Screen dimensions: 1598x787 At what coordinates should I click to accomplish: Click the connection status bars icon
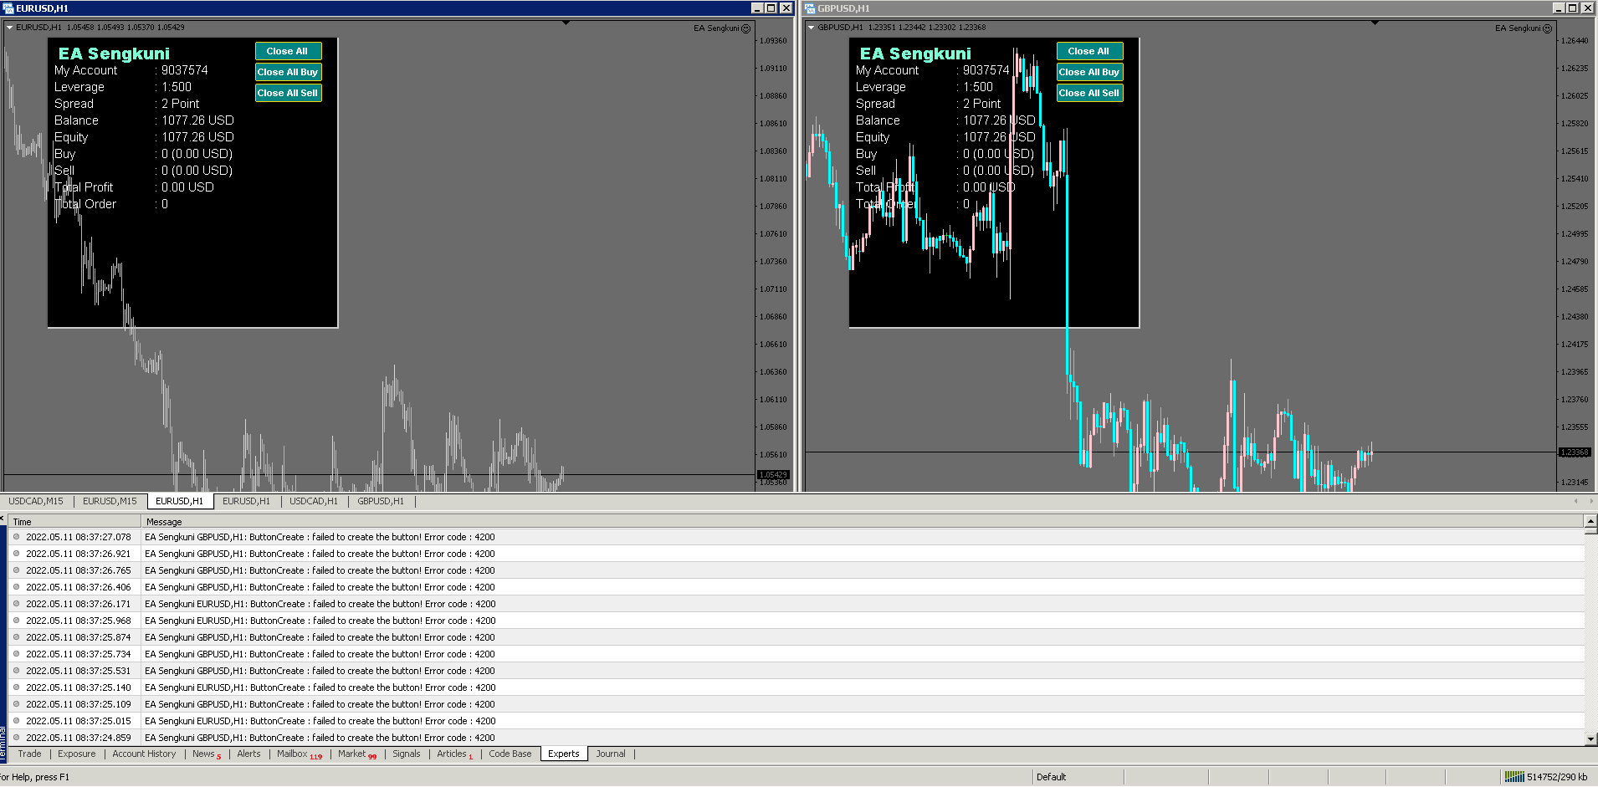point(1514,777)
